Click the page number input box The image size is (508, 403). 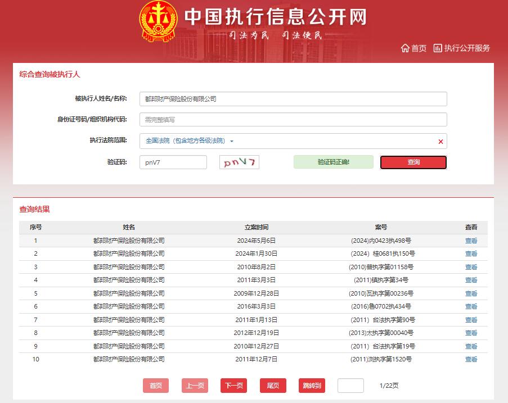point(350,386)
